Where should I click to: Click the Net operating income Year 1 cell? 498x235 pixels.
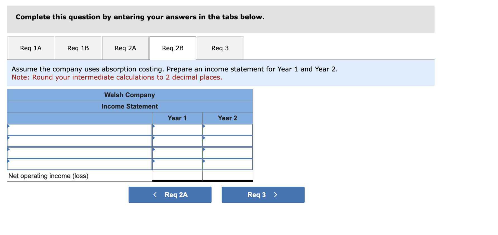tap(177, 176)
